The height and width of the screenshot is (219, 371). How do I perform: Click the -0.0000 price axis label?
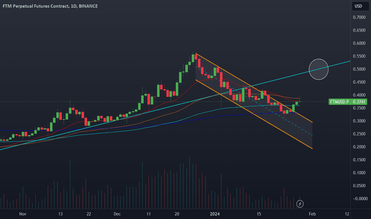coord(360,199)
